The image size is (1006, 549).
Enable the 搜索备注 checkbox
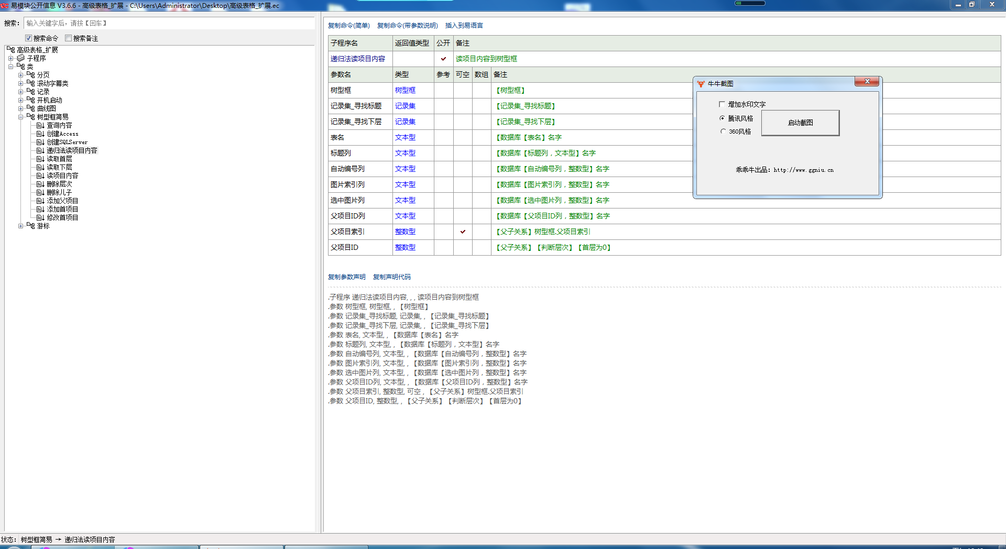click(x=69, y=38)
